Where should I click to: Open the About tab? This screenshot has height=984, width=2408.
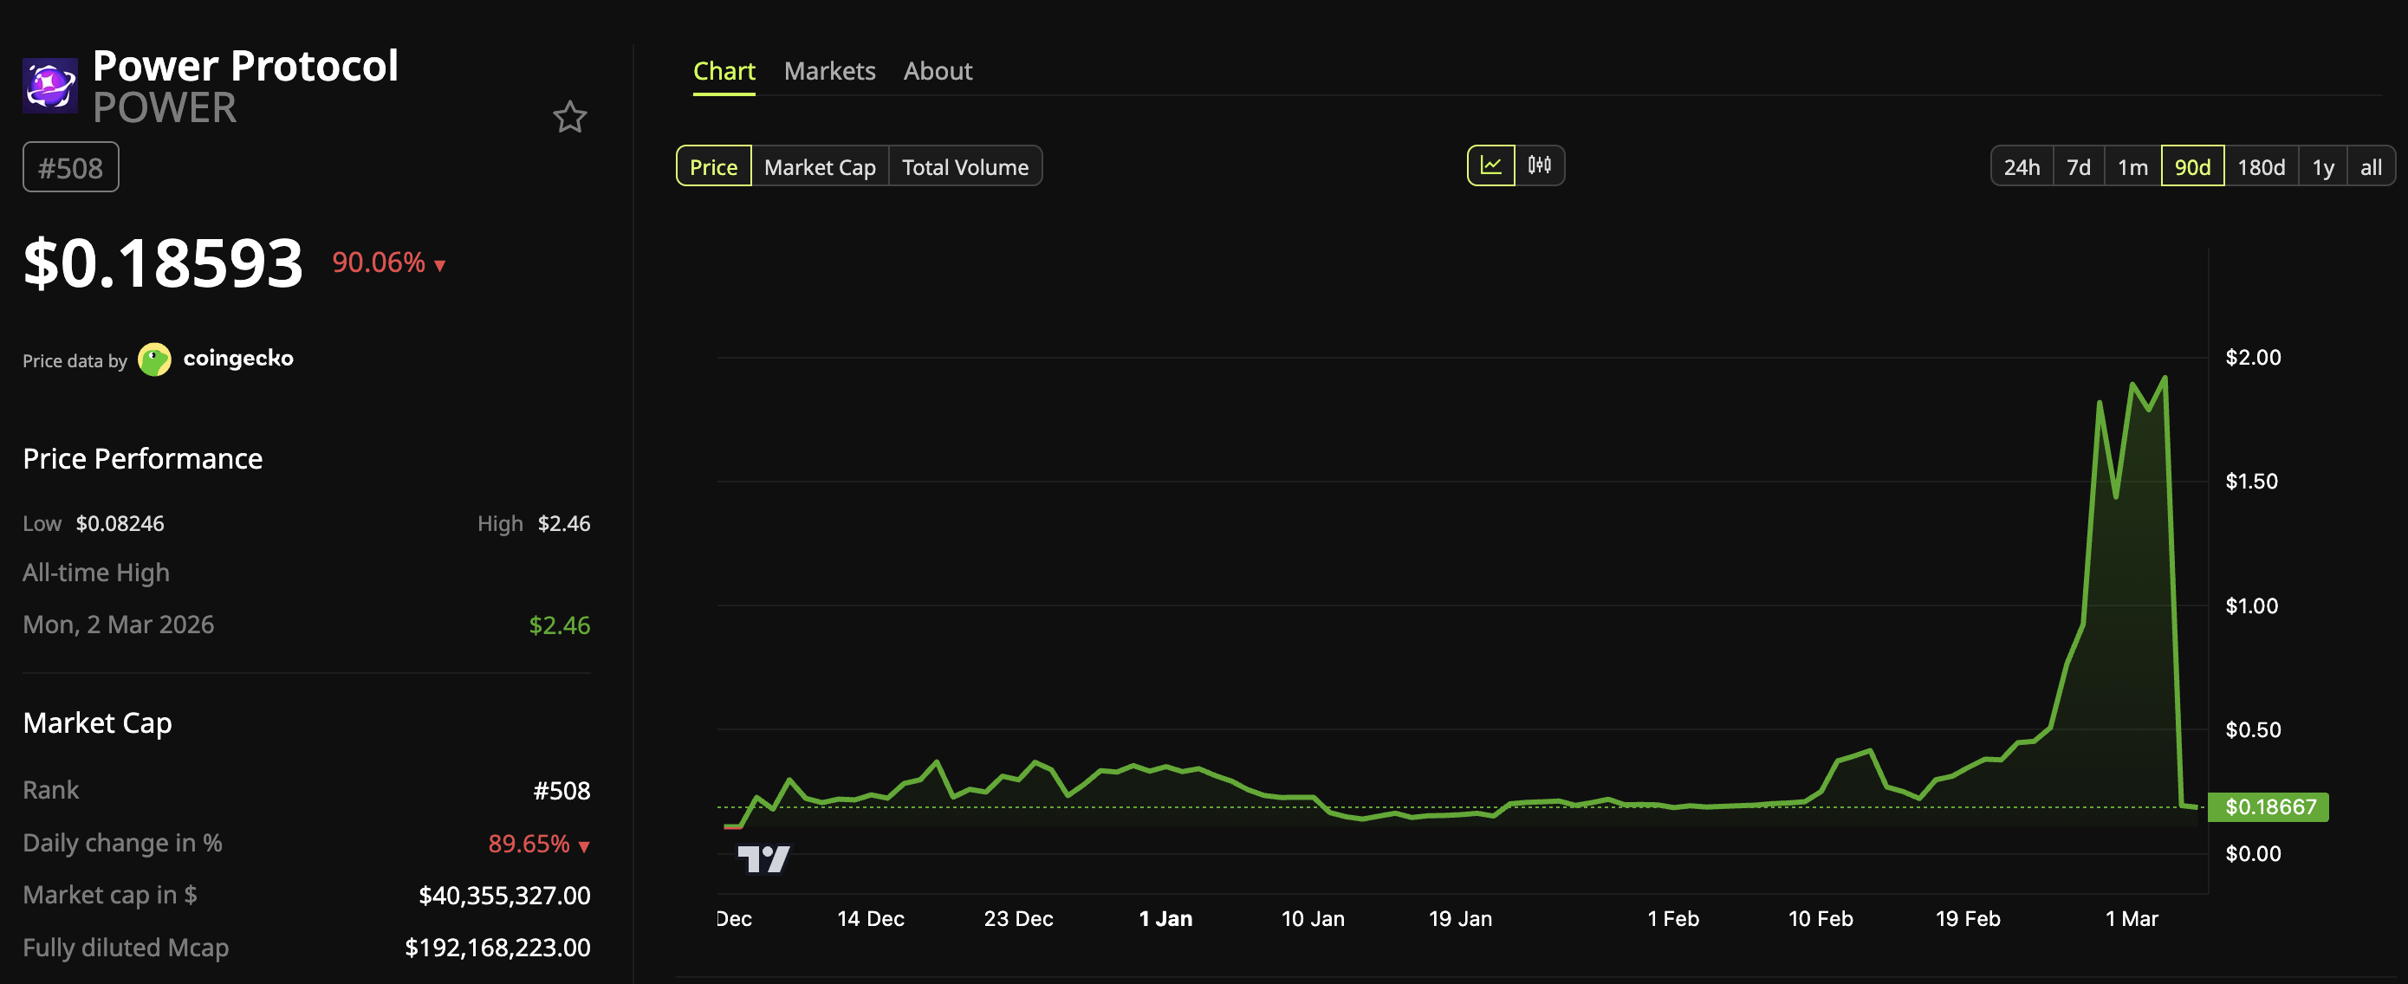[x=937, y=71]
